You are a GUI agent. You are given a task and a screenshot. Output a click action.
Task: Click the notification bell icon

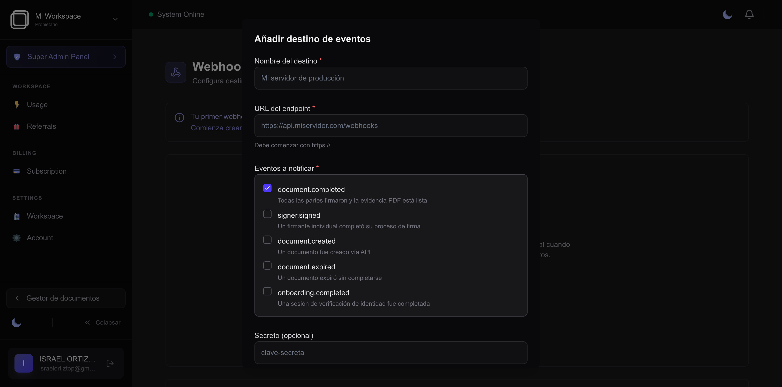tap(749, 14)
